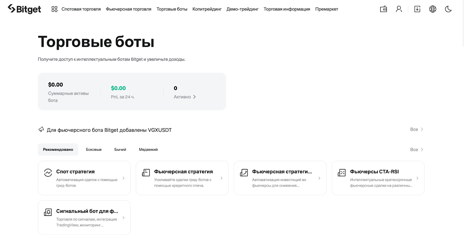This screenshot has width=464, height=239.
Task: Go to Копитрейдинг
Action: [x=207, y=9]
